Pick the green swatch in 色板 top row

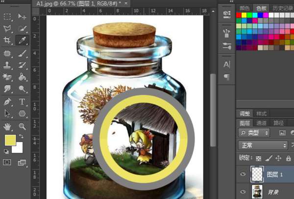(x=249, y=15)
